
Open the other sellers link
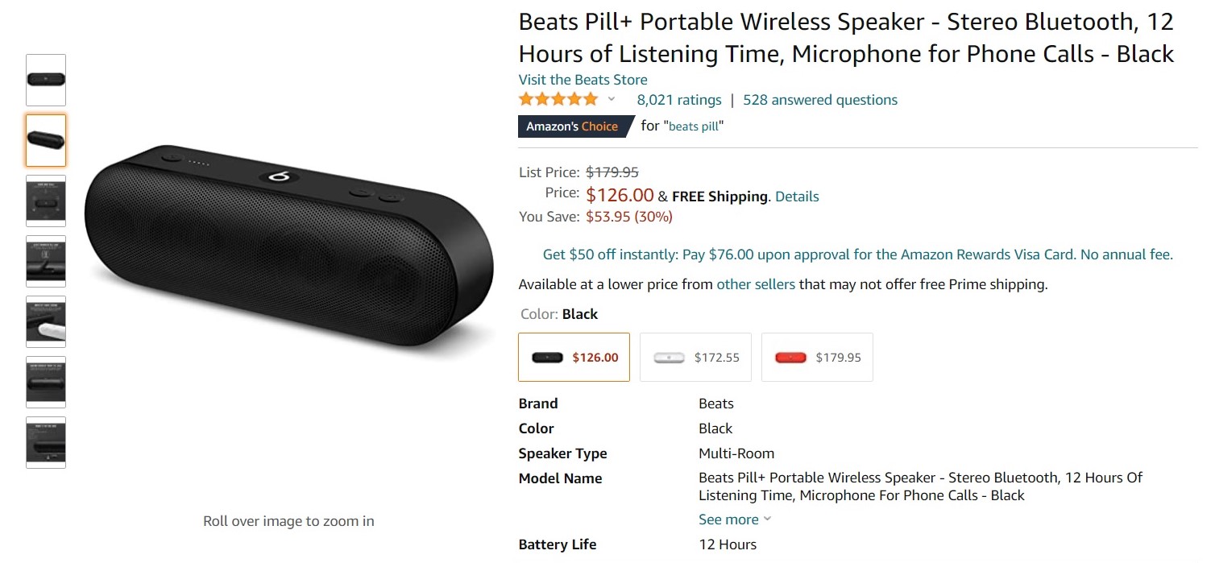coord(756,284)
